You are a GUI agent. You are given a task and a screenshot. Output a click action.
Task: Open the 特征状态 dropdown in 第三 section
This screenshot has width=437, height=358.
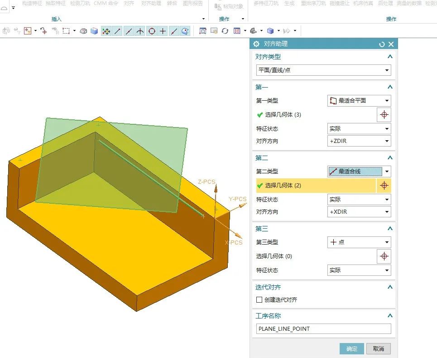[359, 270]
